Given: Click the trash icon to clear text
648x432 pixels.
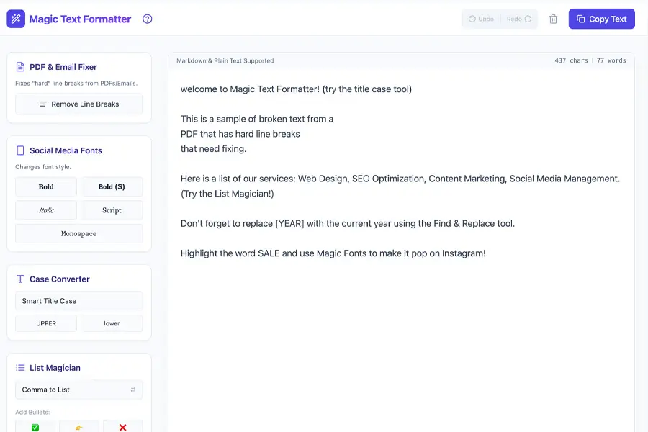Looking at the screenshot, I should pyautogui.click(x=553, y=19).
